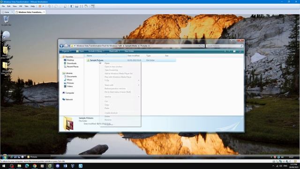Image resolution: width=300 pixels, height=169 pixels.
Task: Expand the Send to submenu
Action: [x=120, y=97]
